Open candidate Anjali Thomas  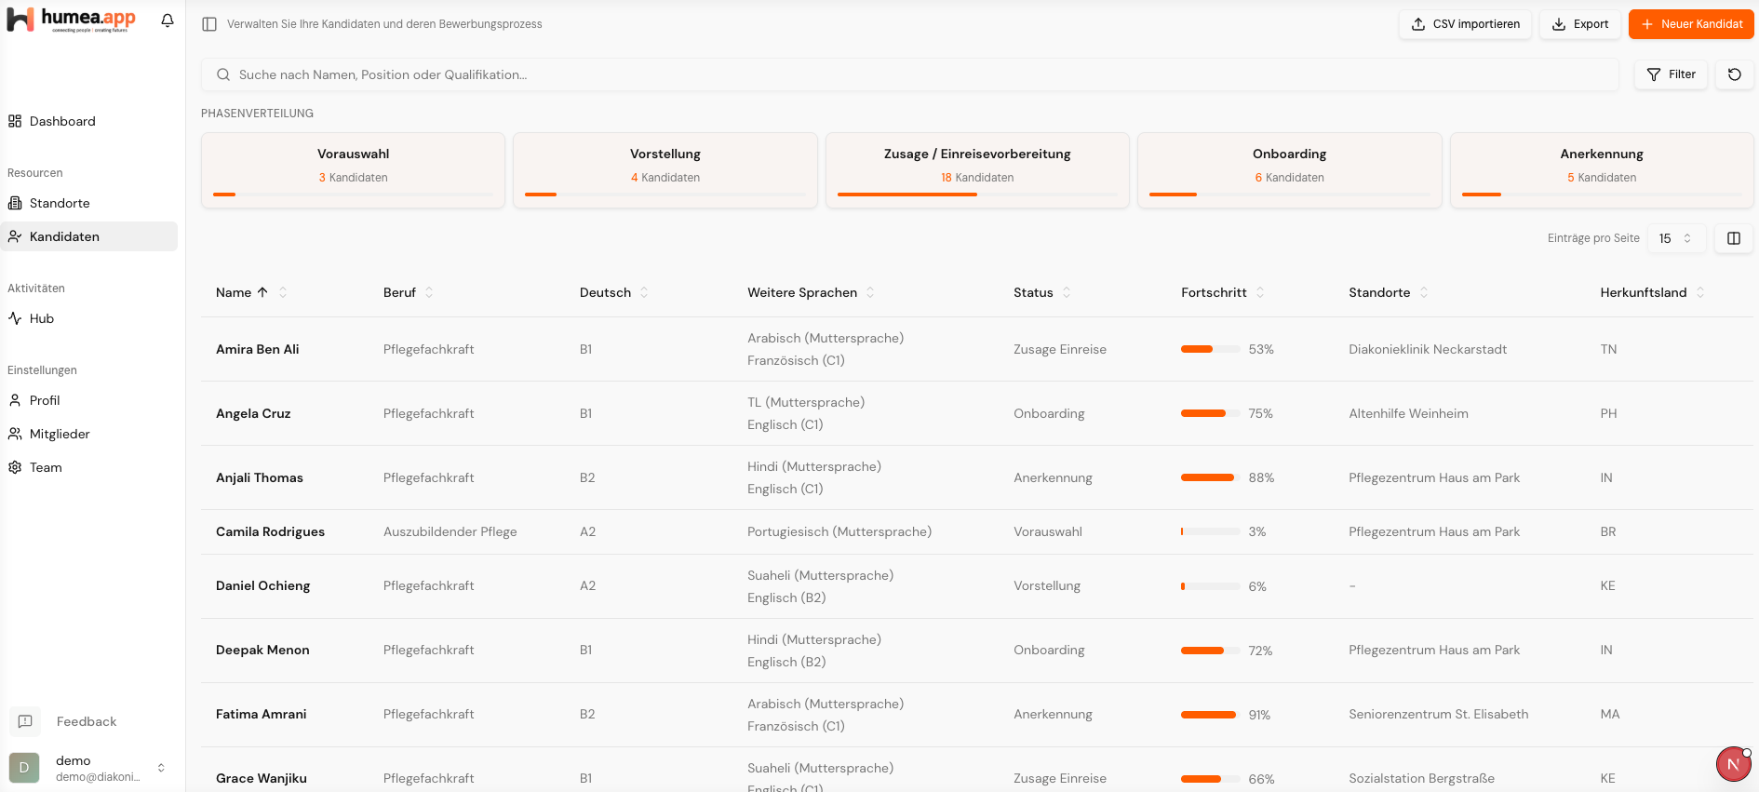(260, 477)
